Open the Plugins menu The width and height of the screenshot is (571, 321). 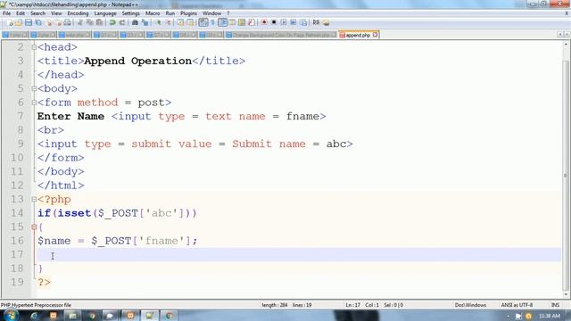tap(188, 13)
